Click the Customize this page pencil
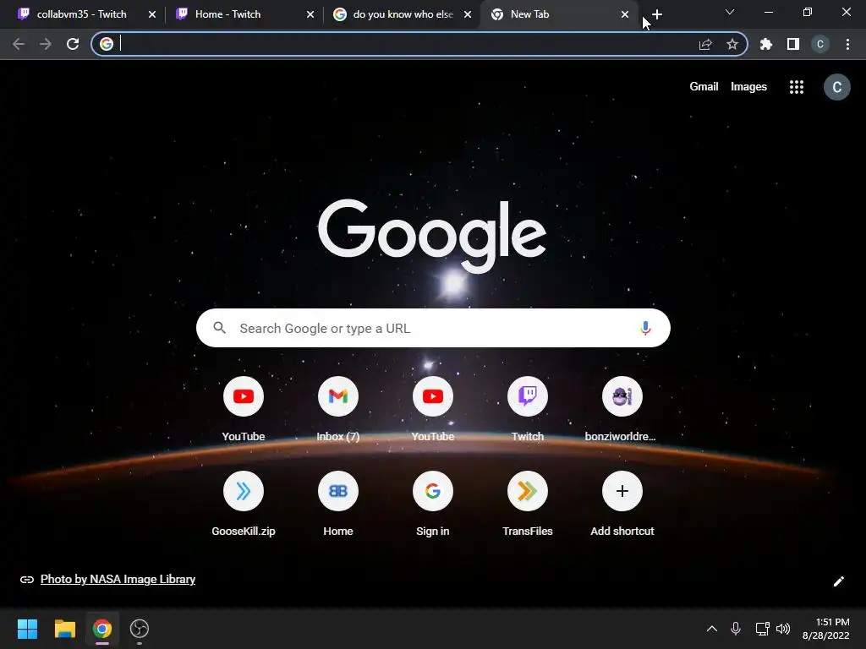 pos(838,581)
